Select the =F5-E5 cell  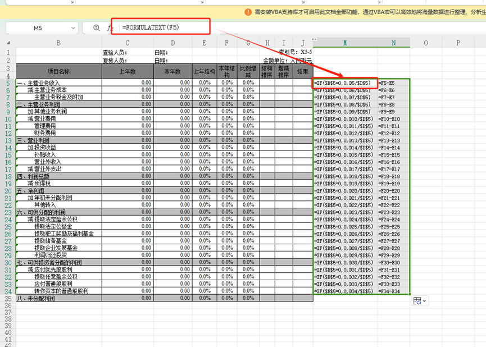coord(394,83)
